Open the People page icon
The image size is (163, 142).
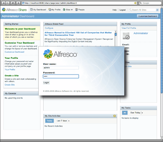click(76, 10)
